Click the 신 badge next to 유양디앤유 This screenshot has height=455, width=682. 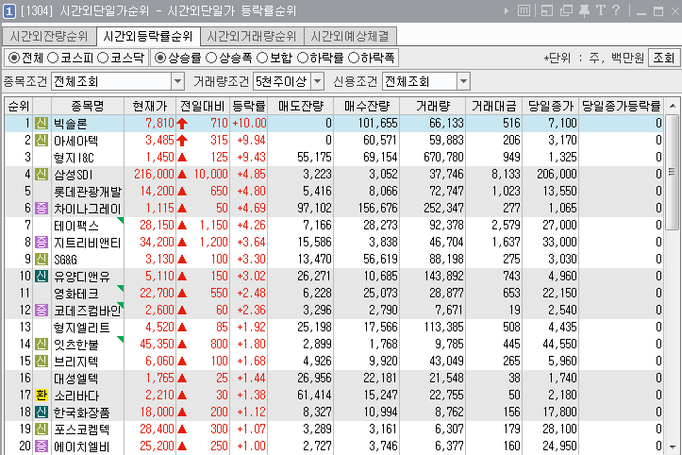coord(42,276)
